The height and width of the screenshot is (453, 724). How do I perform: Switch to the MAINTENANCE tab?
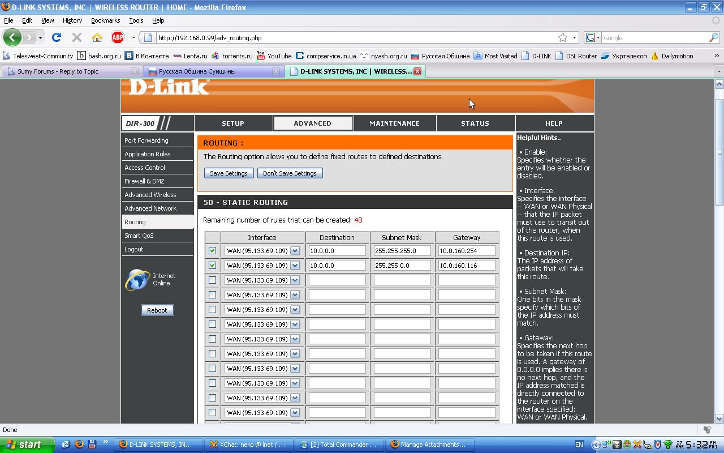[394, 123]
